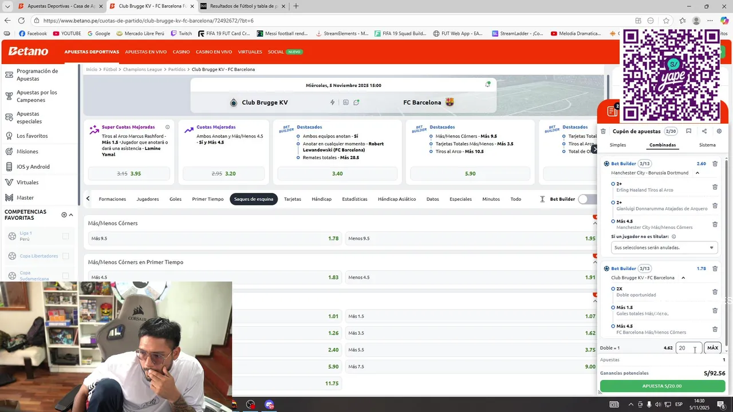The height and width of the screenshot is (412, 733).
Task: Open the selecciones serán anuladas dropdown
Action: (664, 248)
